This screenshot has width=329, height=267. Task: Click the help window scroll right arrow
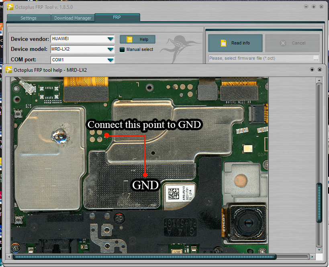(x=312, y=257)
